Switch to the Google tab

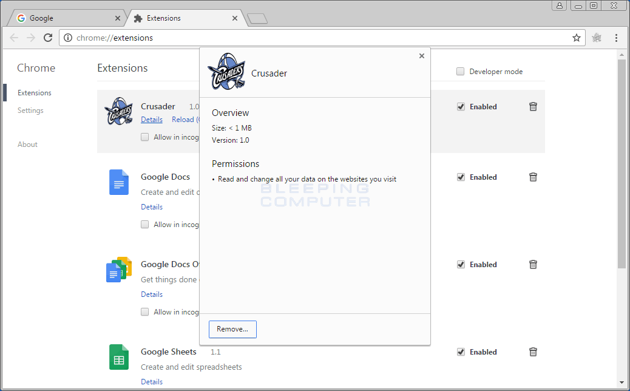click(x=66, y=18)
